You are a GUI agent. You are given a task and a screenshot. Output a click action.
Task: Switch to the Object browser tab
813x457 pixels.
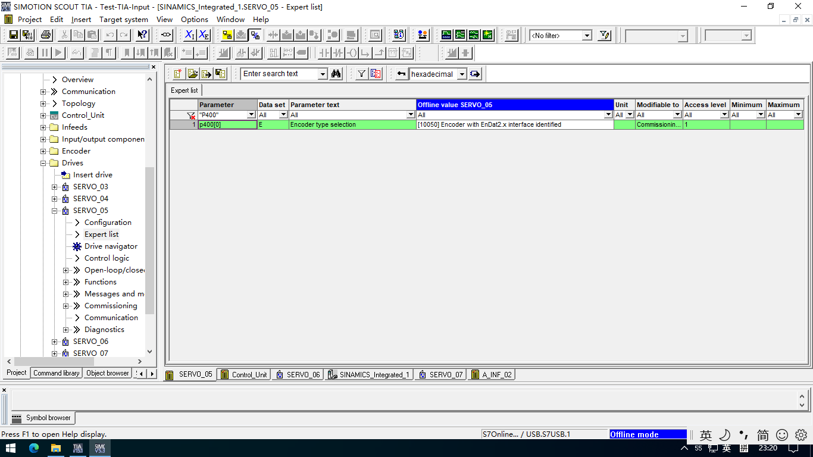pos(108,373)
